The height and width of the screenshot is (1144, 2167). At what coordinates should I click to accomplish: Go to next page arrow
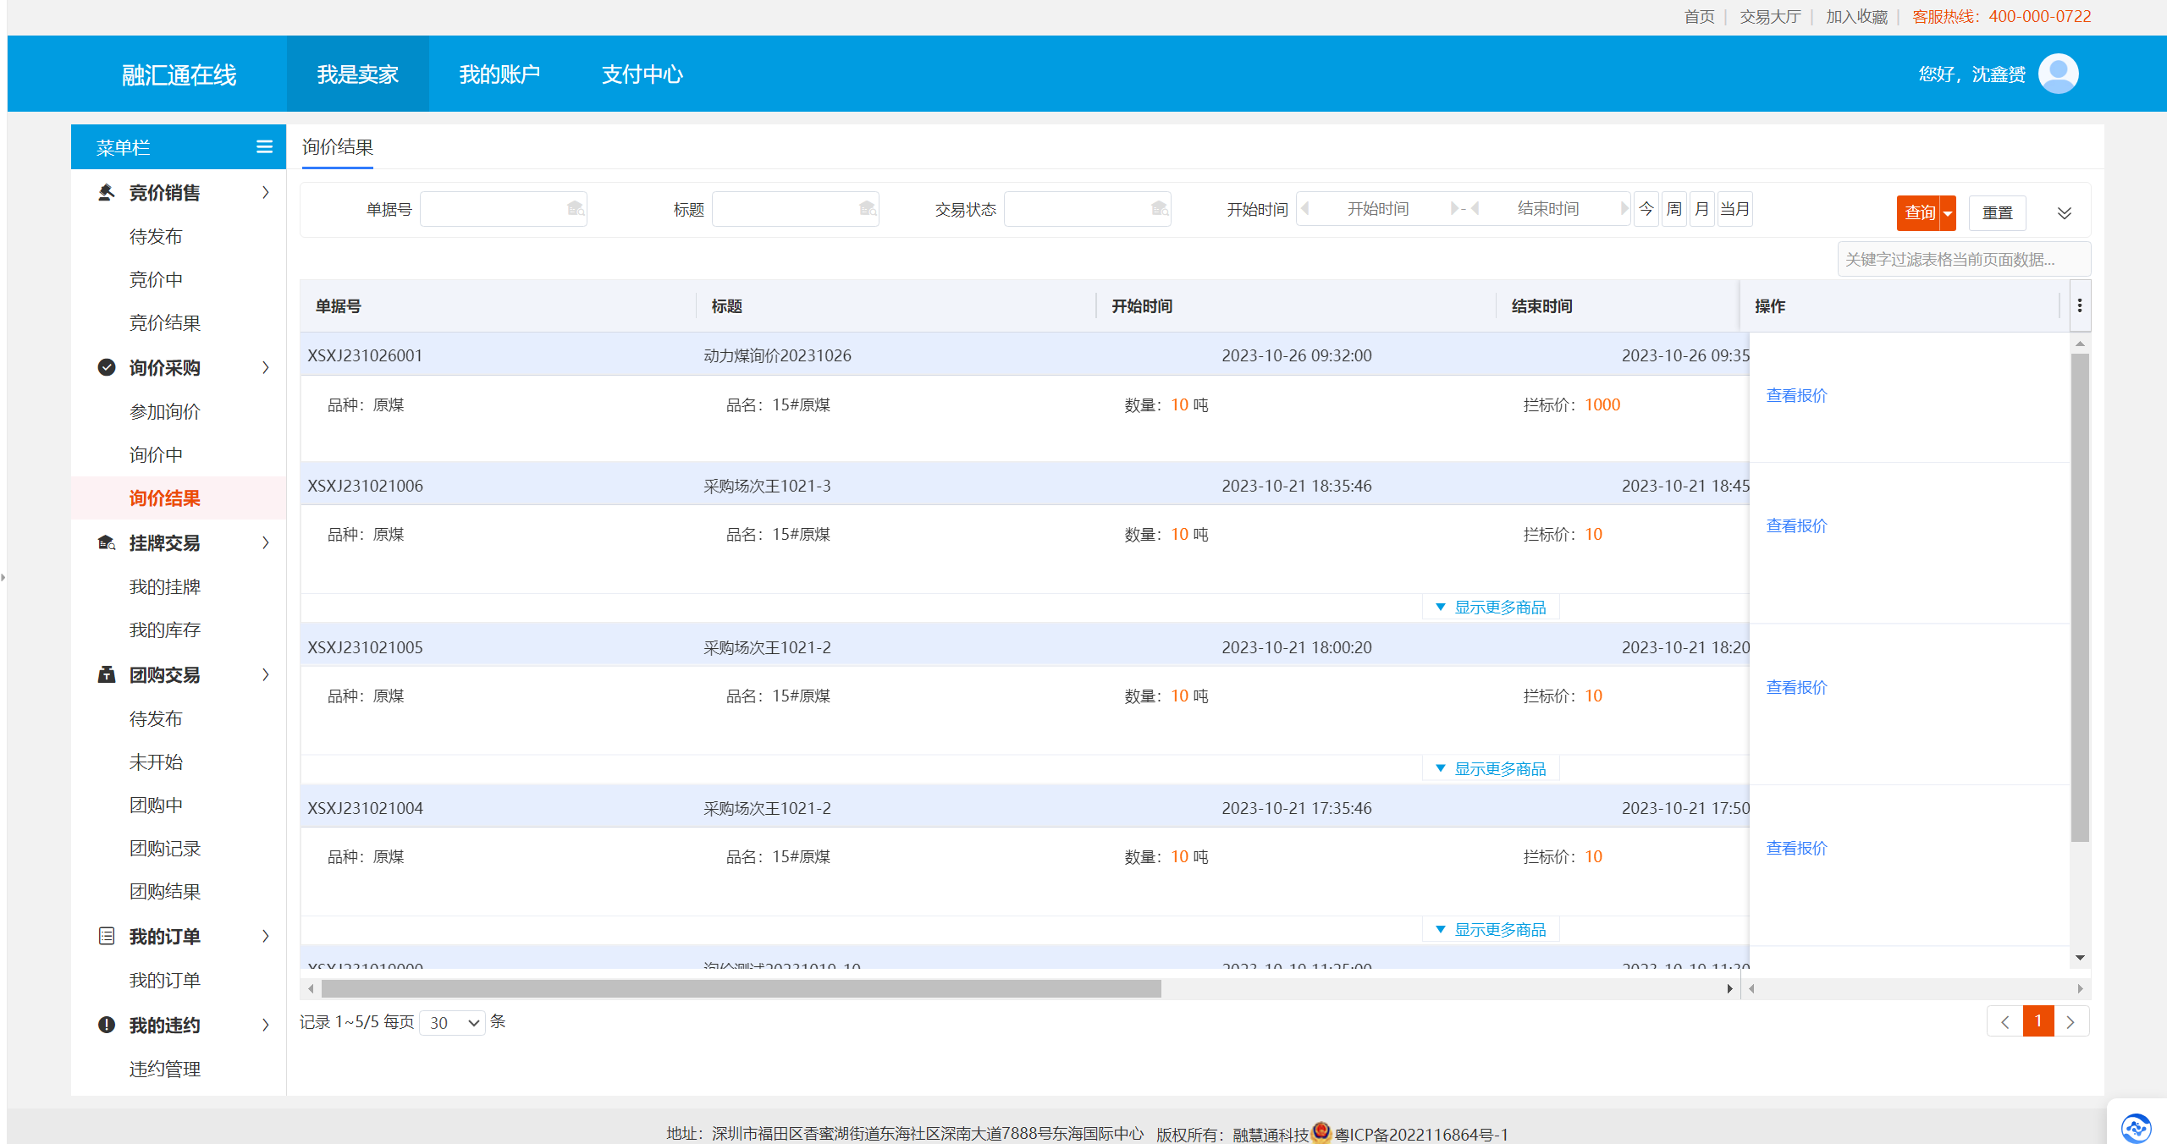pyautogui.click(x=2071, y=1022)
